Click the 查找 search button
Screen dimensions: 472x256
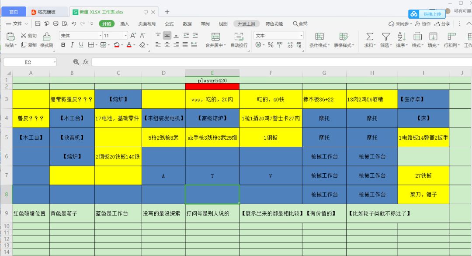pos(300,24)
